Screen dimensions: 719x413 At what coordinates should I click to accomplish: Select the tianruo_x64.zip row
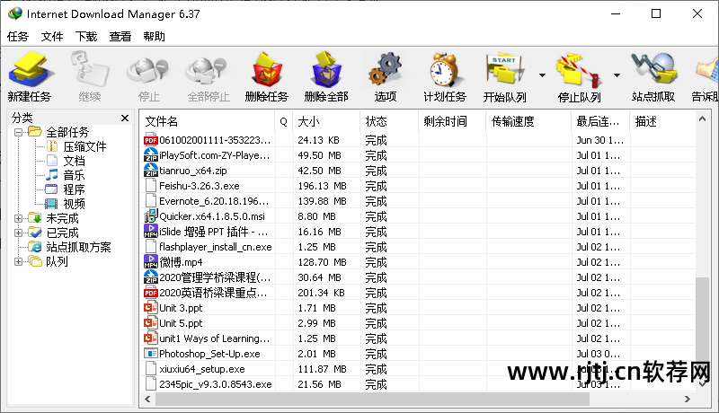coord(417,171)
